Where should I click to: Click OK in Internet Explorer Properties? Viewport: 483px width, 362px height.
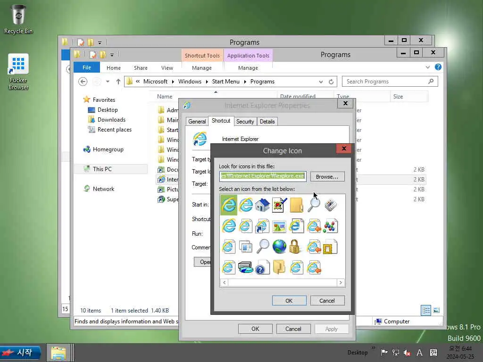click(x=255, y=329)
